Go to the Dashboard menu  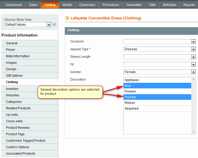[x=14, y=5]
